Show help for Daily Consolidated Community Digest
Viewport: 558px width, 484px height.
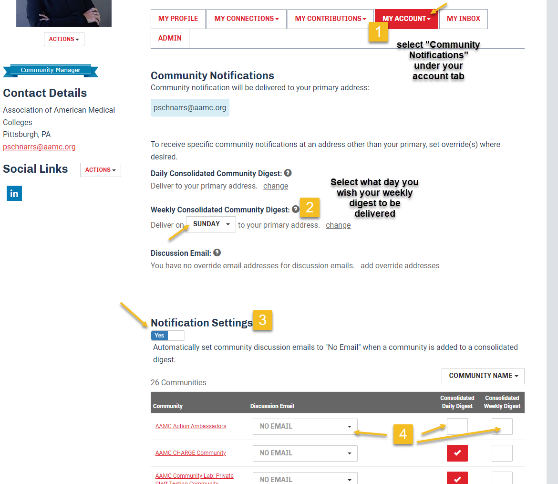click(288, 173)
